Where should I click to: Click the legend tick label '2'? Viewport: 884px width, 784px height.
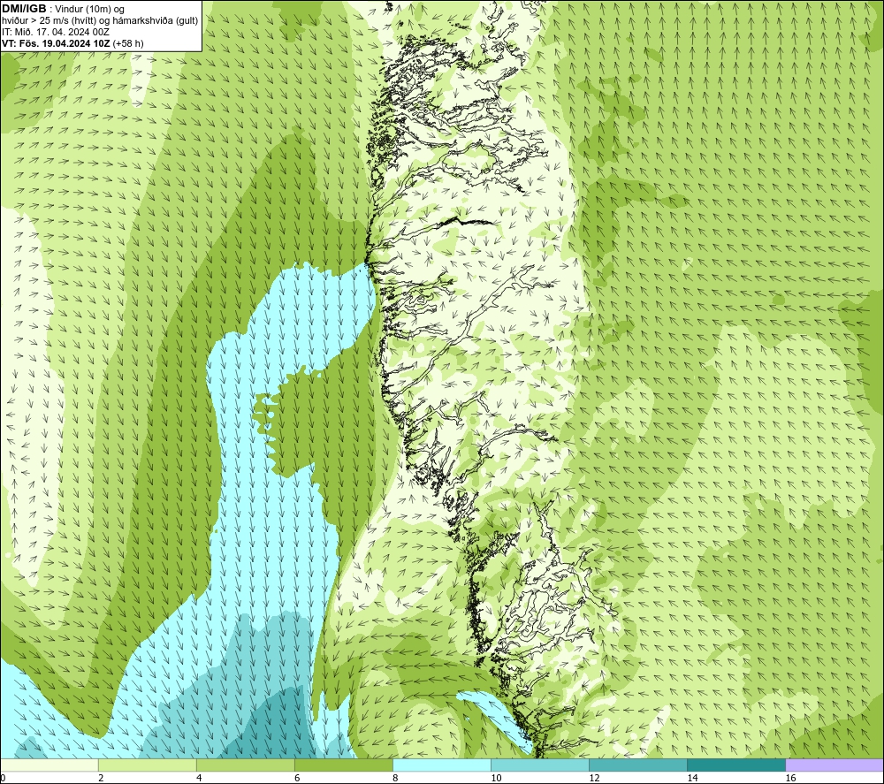tap(101, 779)
